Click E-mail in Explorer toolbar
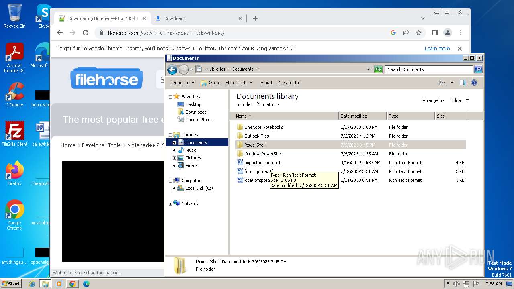514x289 pixels. tap(266, 83)
